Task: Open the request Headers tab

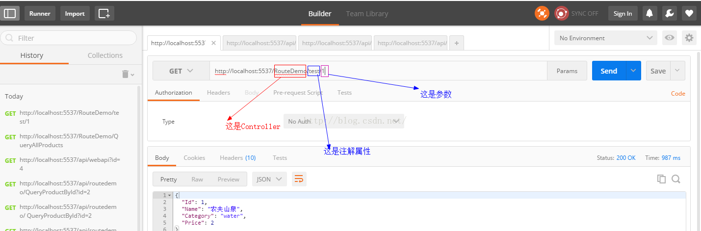Action: click(x=218, y=92)
